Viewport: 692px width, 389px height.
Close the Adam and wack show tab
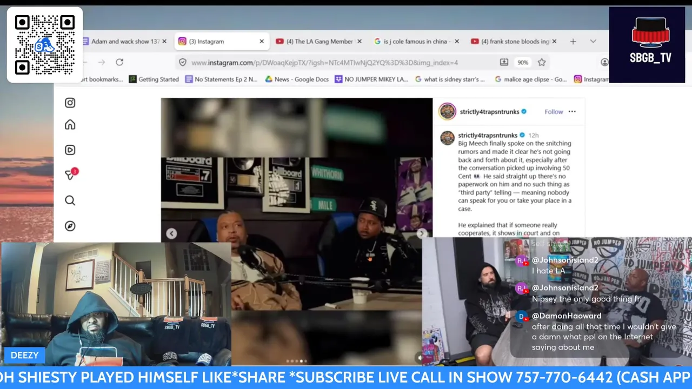(x=164, y=41)
